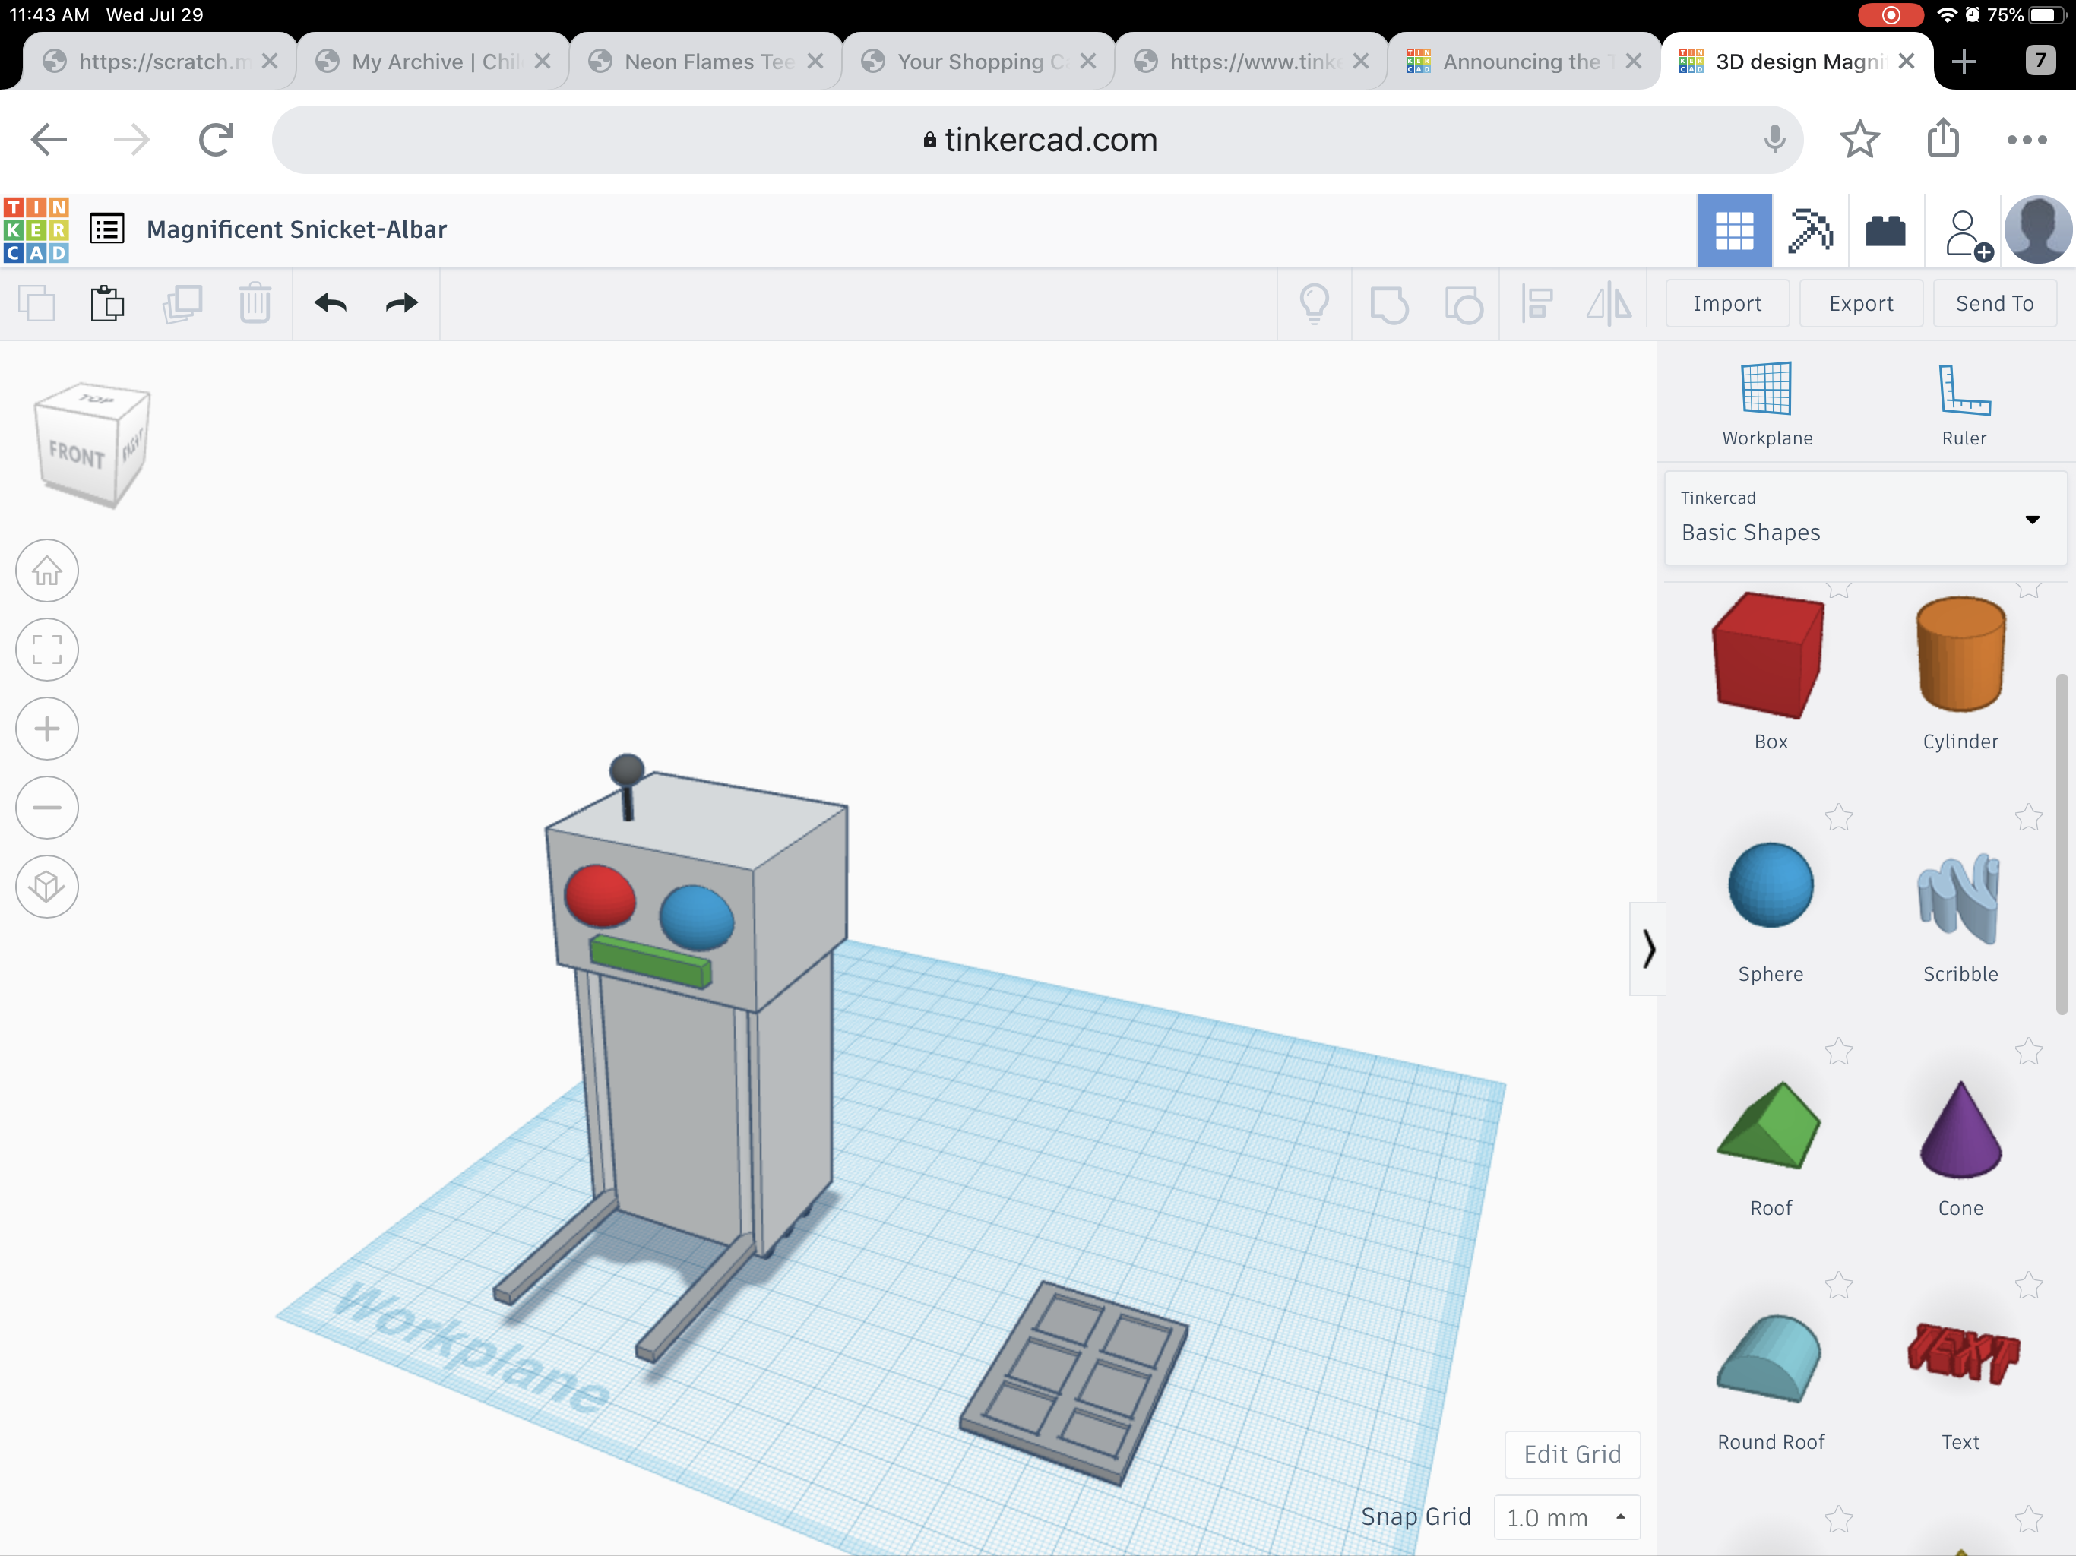
Task: Click the Align tool icon
Action: click(1536, 304)
